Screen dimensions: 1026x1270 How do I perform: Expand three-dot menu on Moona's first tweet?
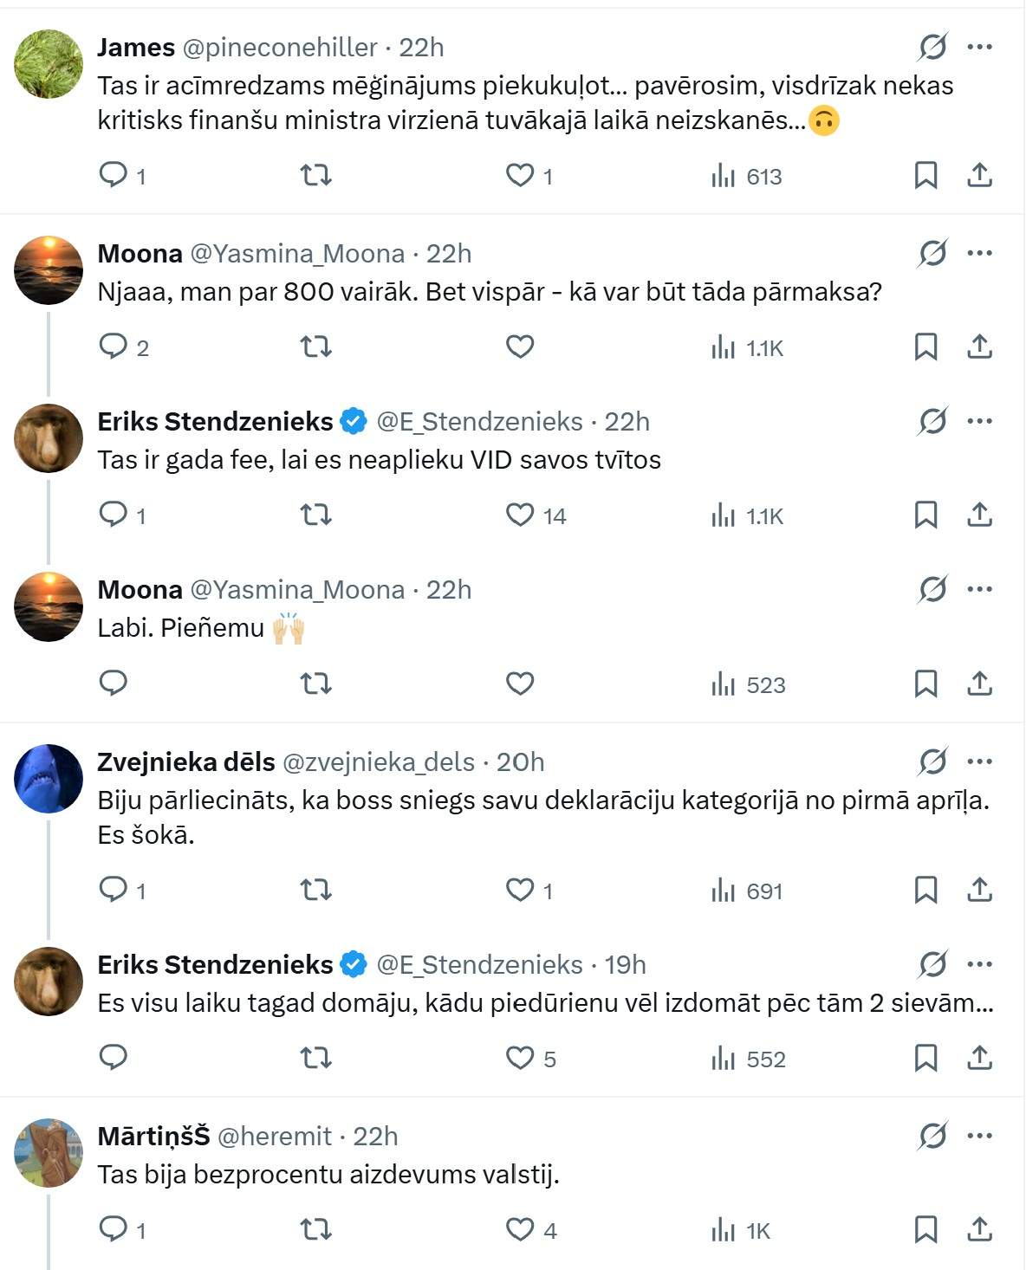[979, 253]
